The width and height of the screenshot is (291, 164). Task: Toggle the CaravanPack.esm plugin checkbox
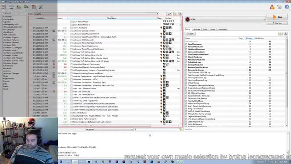tap(186, 65)
